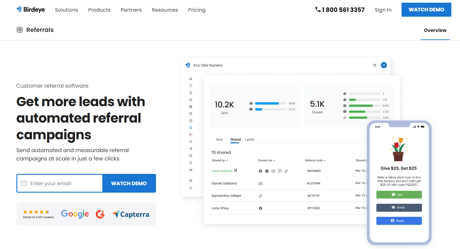The width and height of the screenshot is (460, 249).
Task: Click the email icon beside Daniel Saldana
Action: [x=260, y=183]
